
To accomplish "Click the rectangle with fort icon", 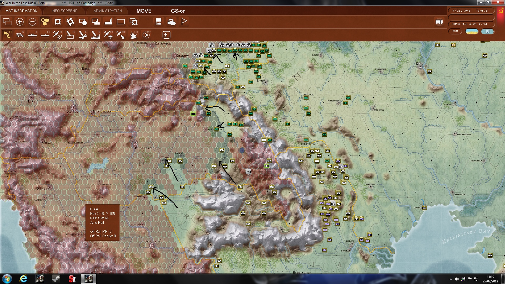I will point(134,22).
